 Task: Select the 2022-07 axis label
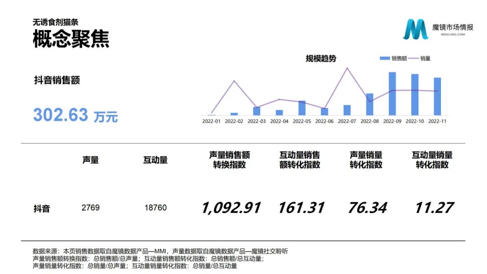point(347,121)
